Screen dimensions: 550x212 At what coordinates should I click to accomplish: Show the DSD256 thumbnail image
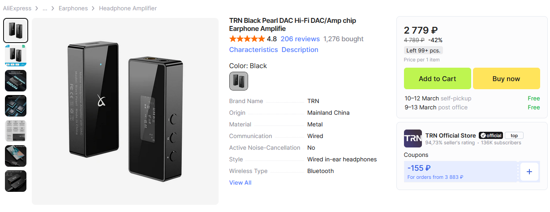[16, 81]
